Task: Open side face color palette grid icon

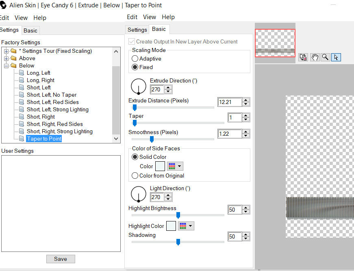Action: point(172,166)
